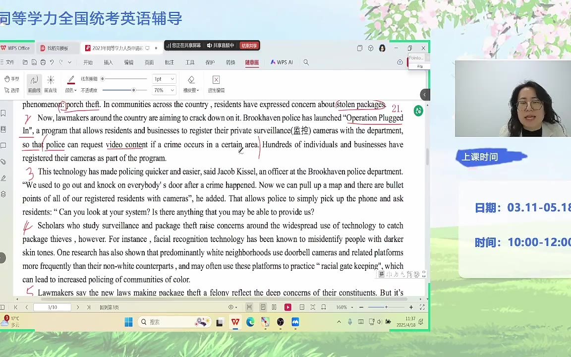Adjust the line thickness (线条粗细) slider
The width and height of the screenshot is (571, 357).
point(124,79)
